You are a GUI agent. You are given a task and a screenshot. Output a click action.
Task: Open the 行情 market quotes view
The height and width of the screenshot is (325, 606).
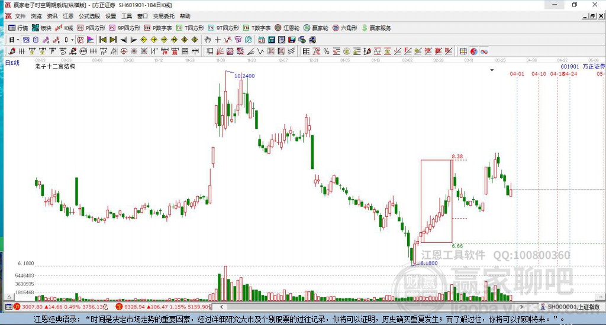coord(18,28)
